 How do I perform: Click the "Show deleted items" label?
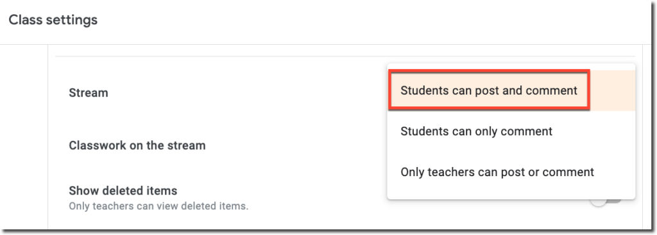(123, 191)
